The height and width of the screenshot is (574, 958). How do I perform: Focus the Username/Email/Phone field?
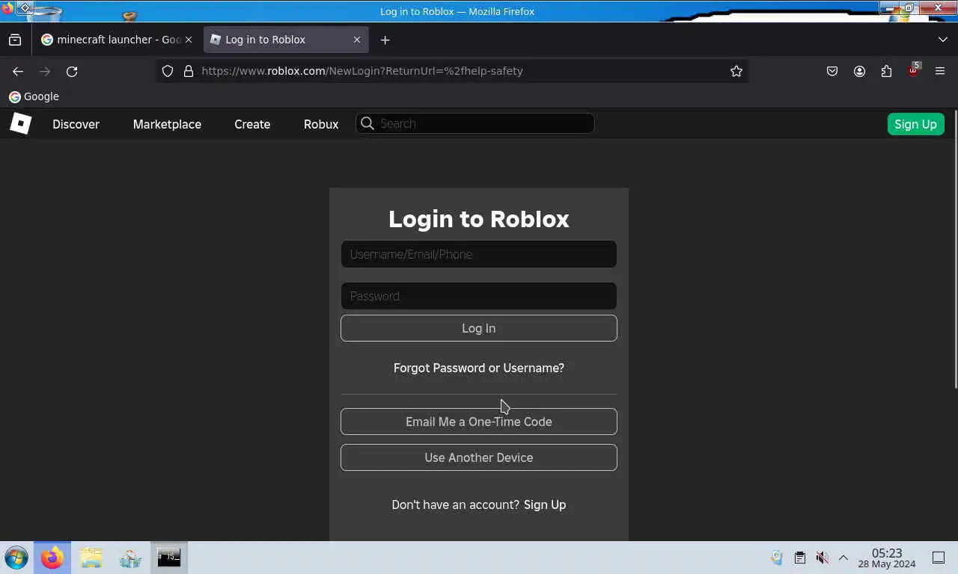[x=479, y=254]
